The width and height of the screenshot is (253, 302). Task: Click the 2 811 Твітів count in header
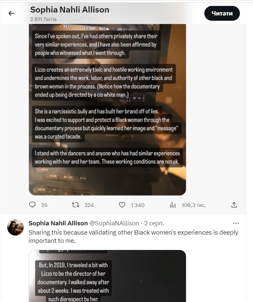(44, 19)
